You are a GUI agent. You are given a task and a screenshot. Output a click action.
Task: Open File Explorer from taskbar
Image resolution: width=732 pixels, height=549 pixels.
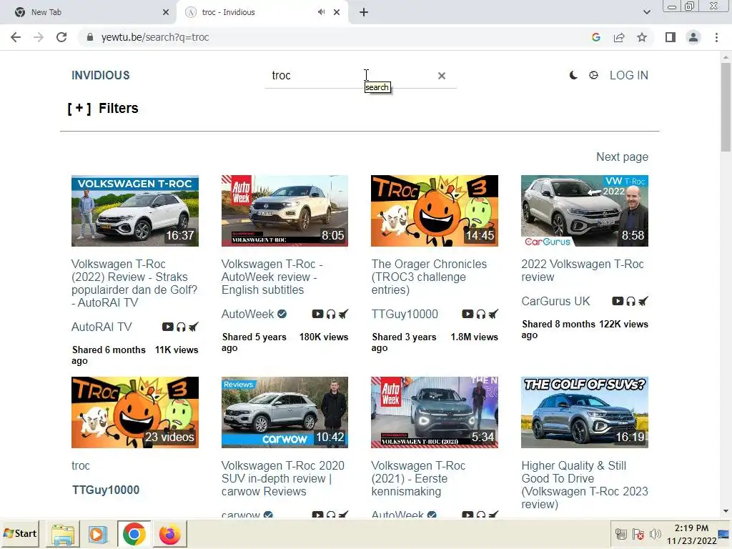coord(63,534)
